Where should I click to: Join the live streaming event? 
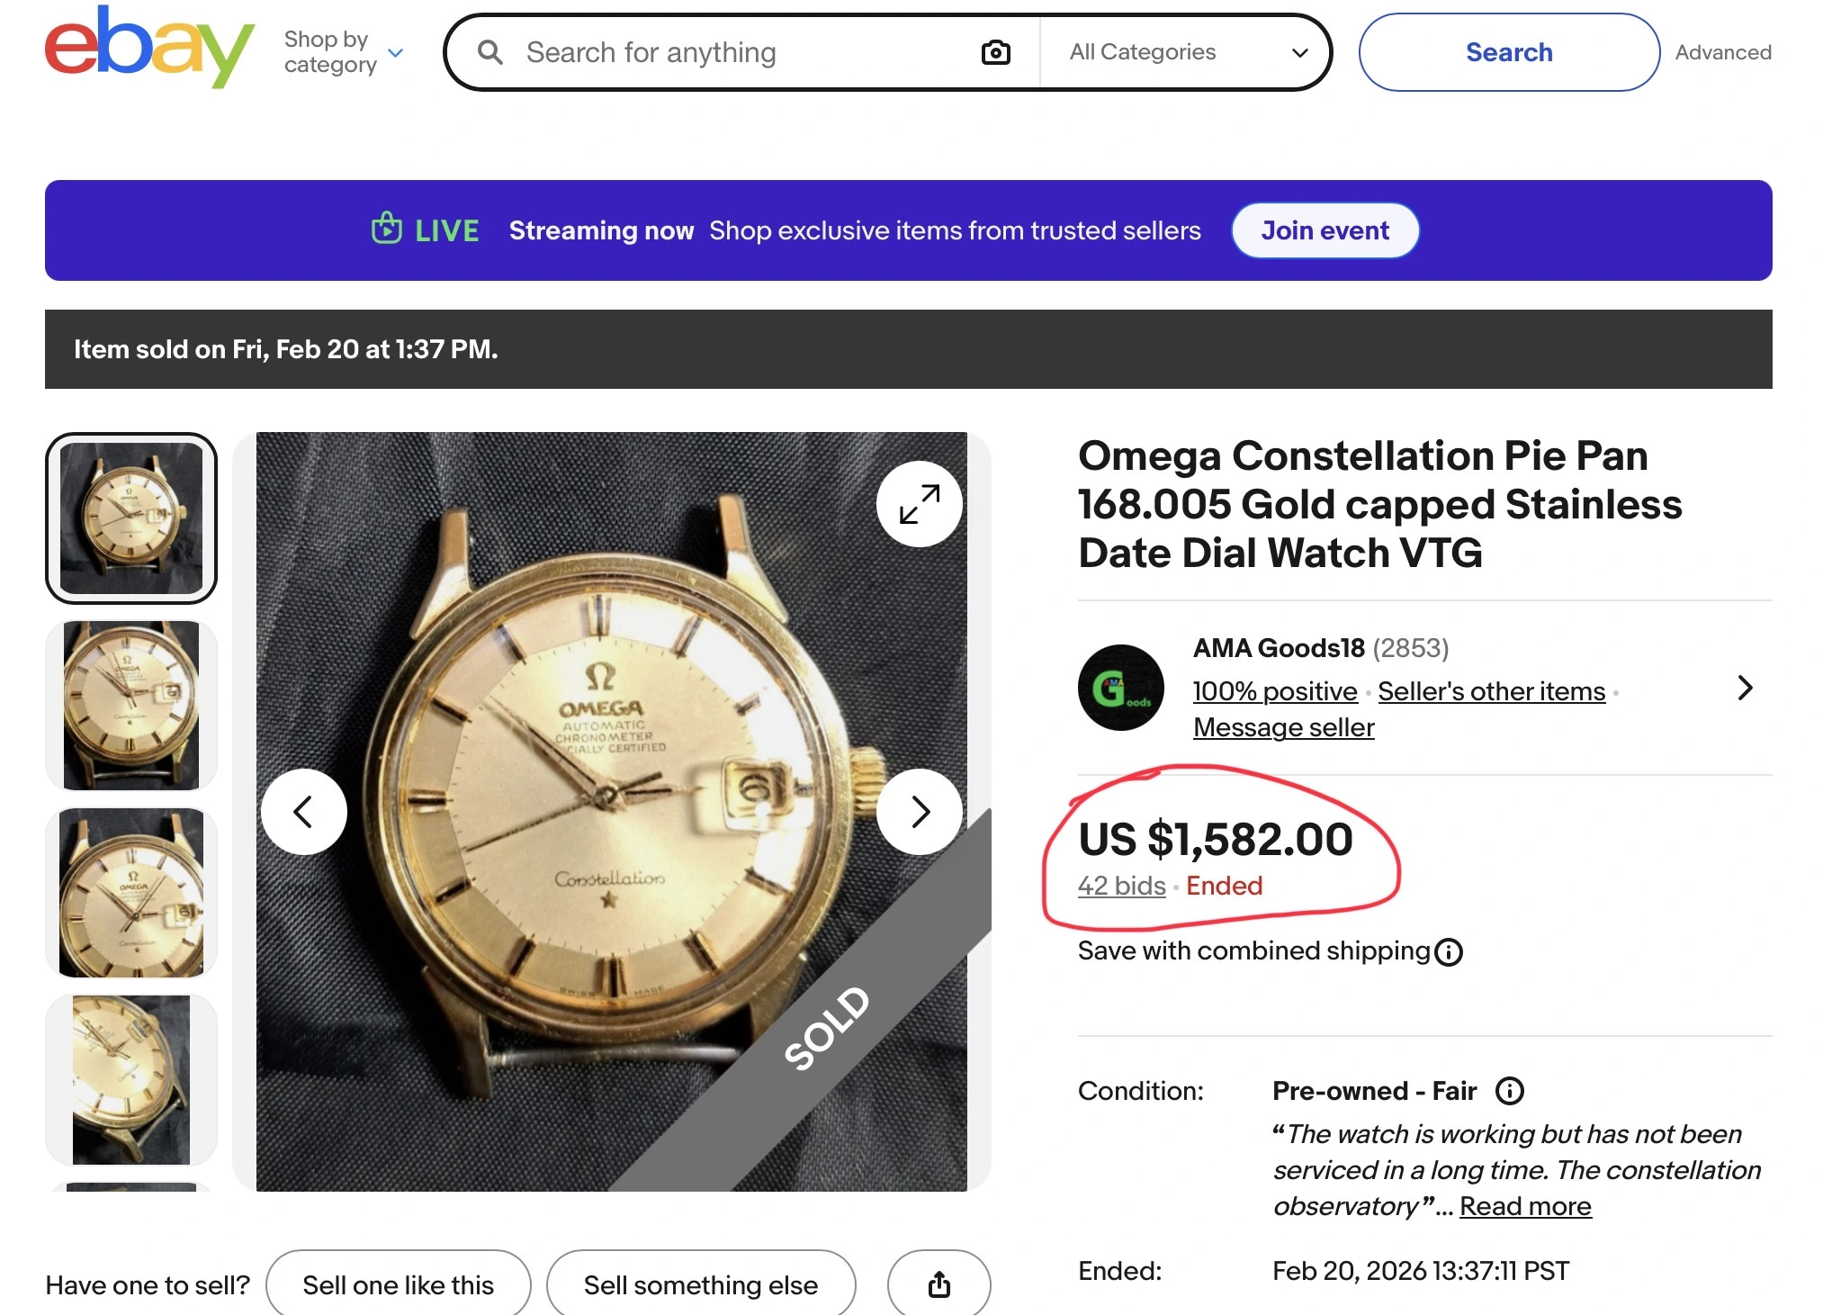(1325, 230)
